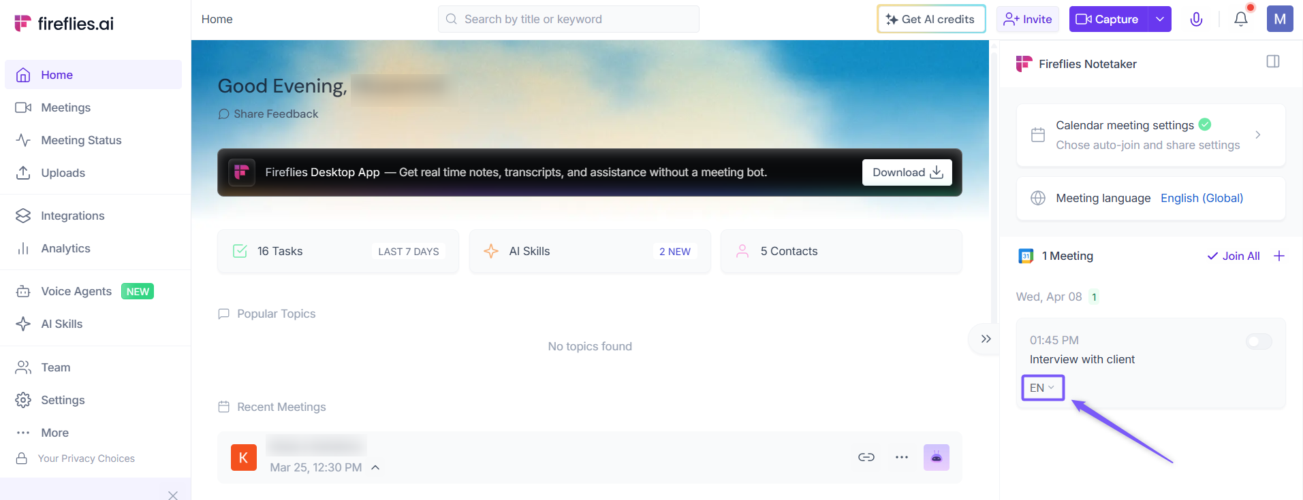Click the purple bot icon on the recent meeting
This screenshot has height=500, width=1303.
[937, 457]
